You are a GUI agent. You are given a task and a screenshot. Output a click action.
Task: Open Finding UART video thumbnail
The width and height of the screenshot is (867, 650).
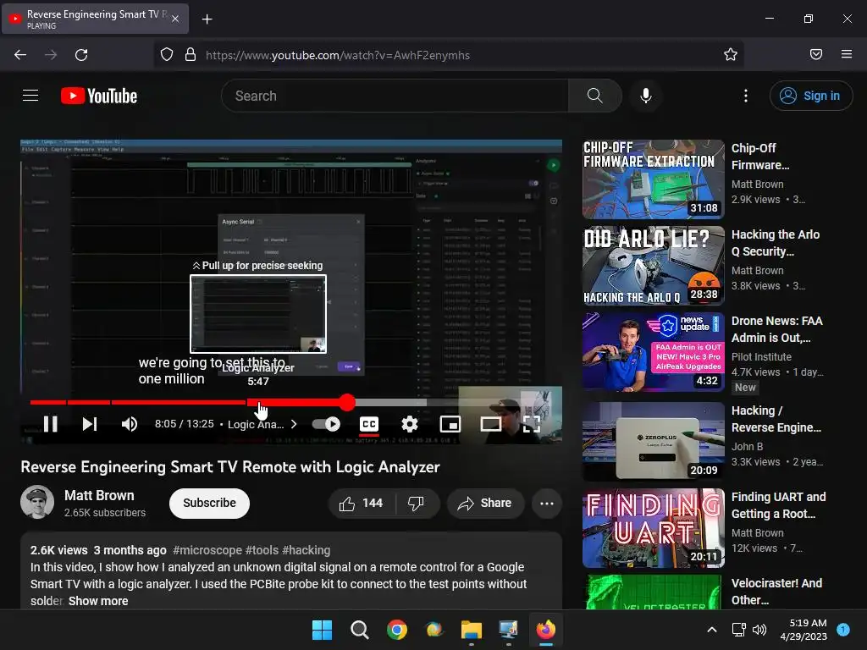coord(653,528)
